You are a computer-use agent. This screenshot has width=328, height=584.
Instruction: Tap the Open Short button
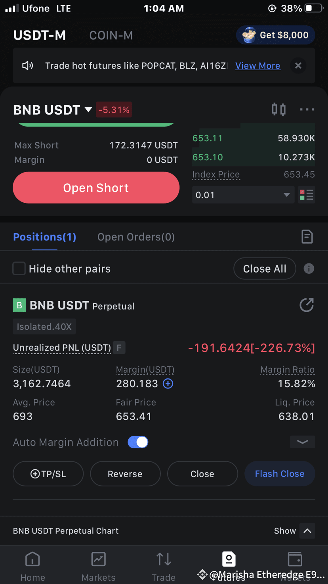[96, 188]
